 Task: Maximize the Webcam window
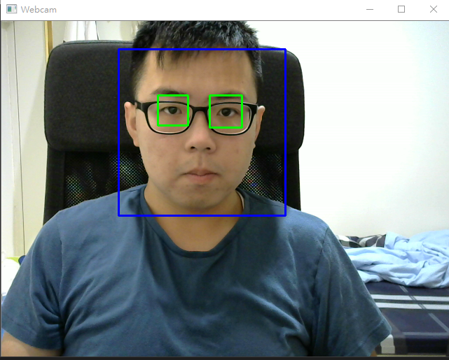coord(401,9)
